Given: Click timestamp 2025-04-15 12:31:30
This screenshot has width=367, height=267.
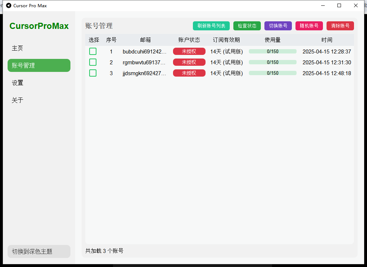Looking at the screenshot, I should pos(327,63).
